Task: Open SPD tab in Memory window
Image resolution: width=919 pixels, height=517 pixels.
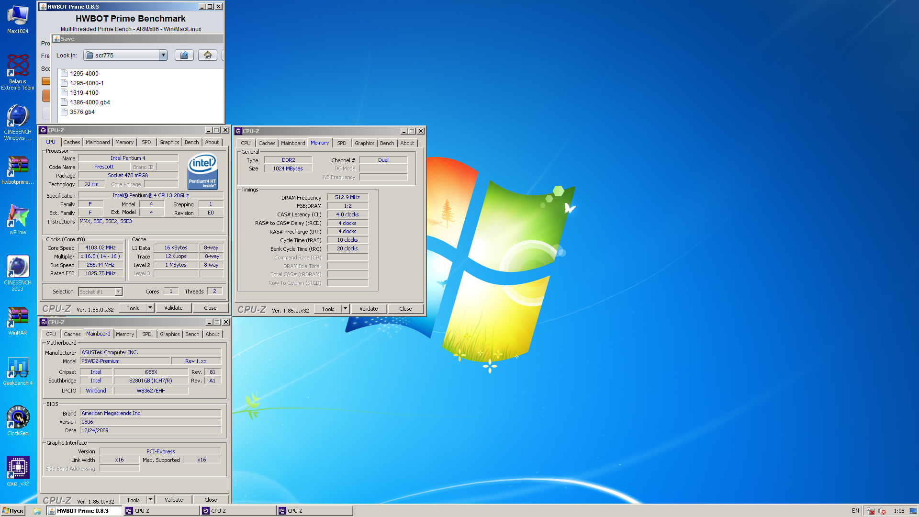Action: [342, 143]
